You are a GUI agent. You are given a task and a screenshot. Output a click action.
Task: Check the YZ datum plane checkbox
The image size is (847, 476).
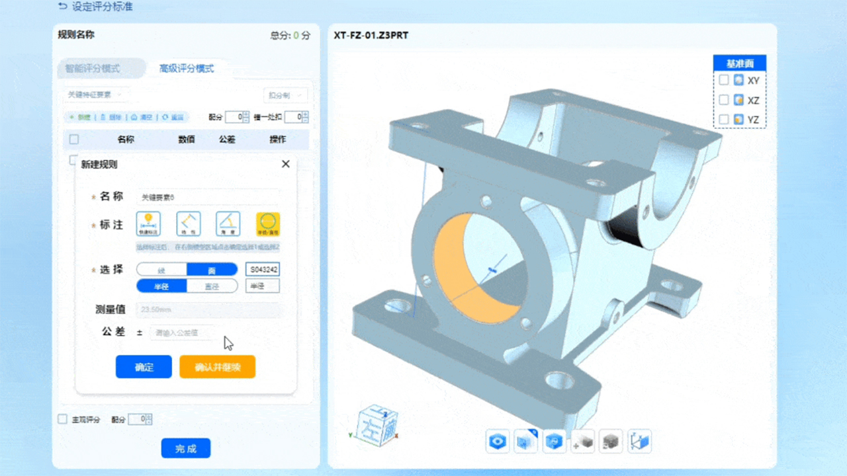click(724, 120)
